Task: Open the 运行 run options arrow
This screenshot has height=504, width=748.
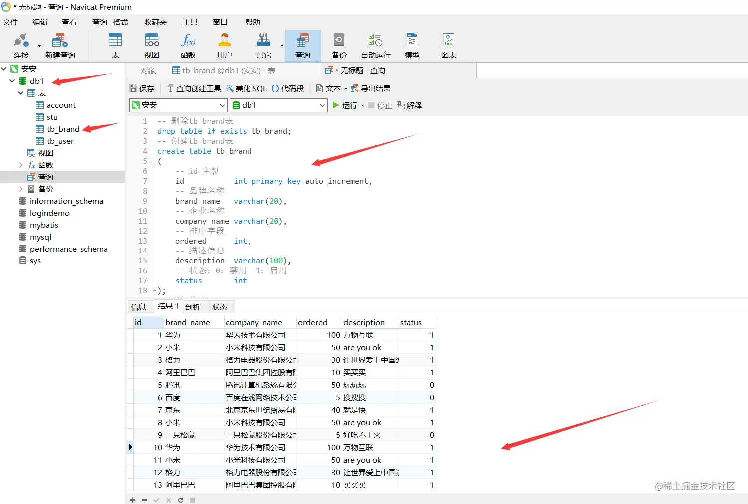Action: pos(362,106)
